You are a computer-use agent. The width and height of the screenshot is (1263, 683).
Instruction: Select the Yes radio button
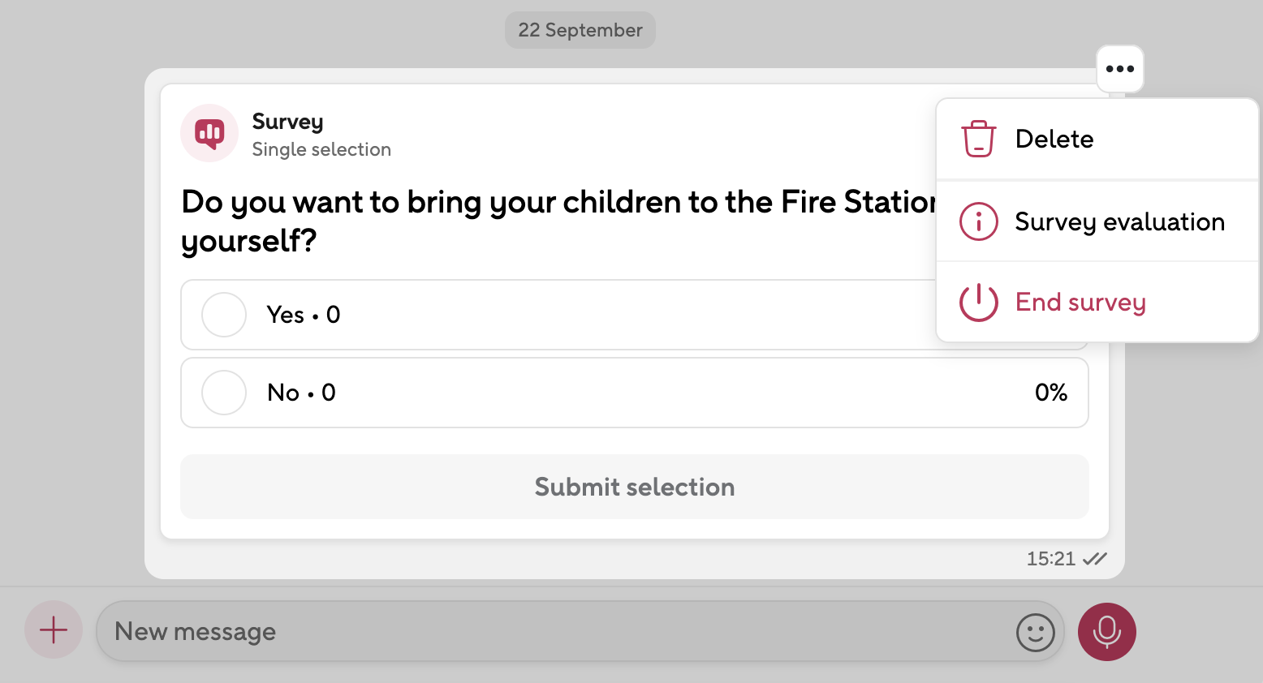point(224,315)
